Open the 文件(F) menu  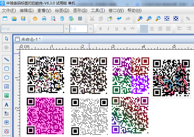[x=9, y=10]
